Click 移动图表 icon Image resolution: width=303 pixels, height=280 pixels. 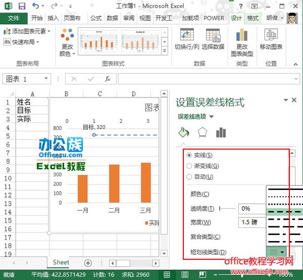point(271,34)
